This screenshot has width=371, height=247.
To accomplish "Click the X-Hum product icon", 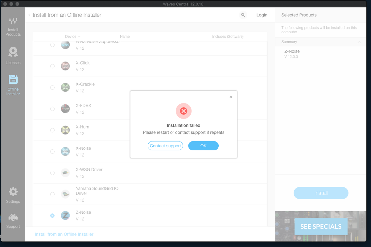I will coord(65,130).
